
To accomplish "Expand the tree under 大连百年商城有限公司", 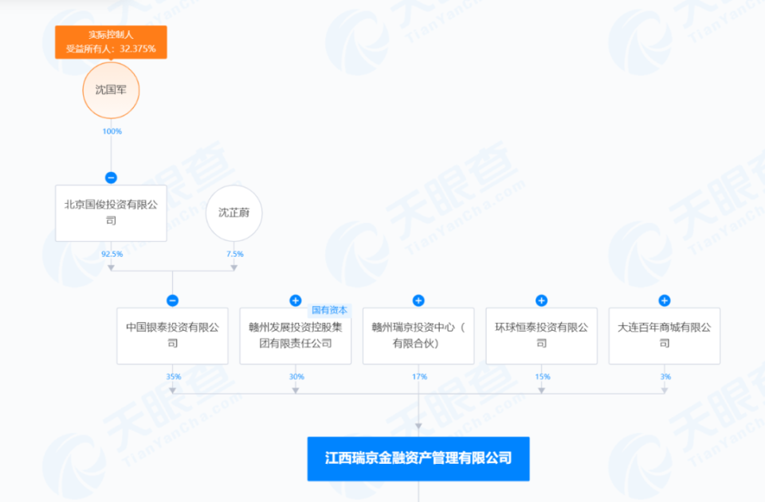I will [664, 300].
